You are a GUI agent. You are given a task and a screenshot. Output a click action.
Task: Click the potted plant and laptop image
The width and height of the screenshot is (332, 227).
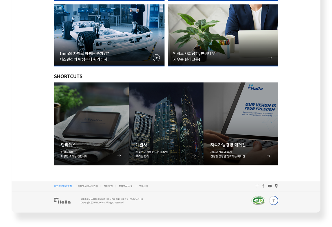tap(223, 35)
